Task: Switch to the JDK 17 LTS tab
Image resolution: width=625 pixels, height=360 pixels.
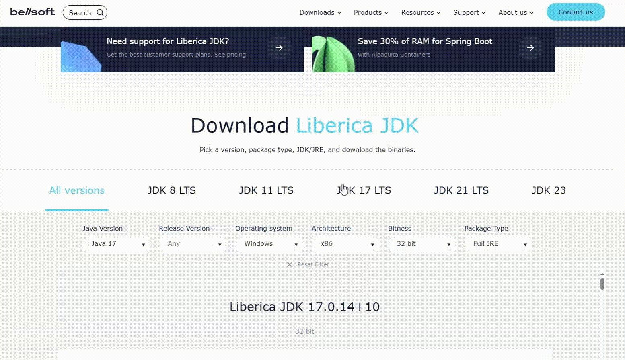Action: (364, 190)
